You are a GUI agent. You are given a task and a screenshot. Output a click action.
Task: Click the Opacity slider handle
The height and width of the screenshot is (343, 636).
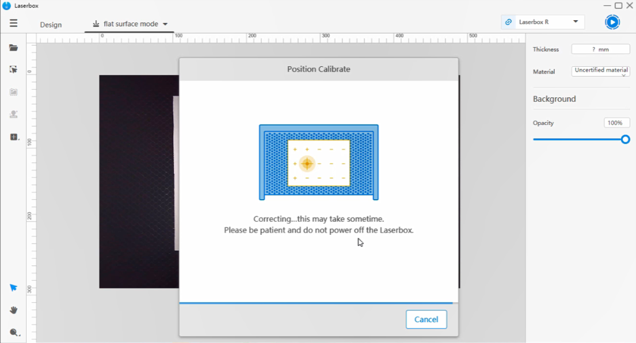tap(626, 139)
